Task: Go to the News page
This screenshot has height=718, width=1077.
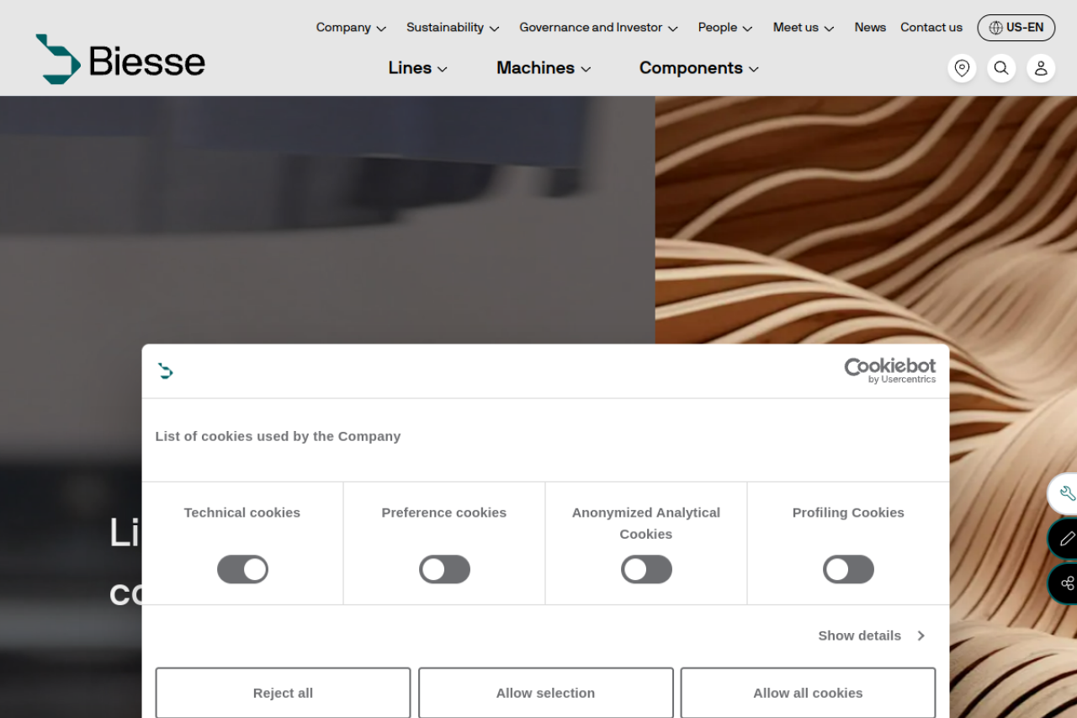Action: (870, 28)
